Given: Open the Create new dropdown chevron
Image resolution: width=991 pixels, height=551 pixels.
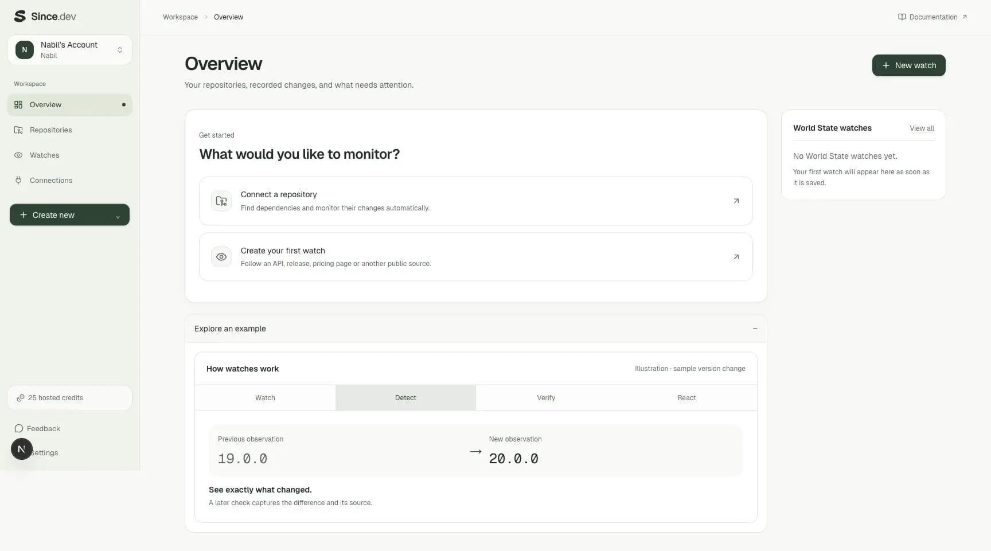Looking at the screenshot, I should [118, 216].
